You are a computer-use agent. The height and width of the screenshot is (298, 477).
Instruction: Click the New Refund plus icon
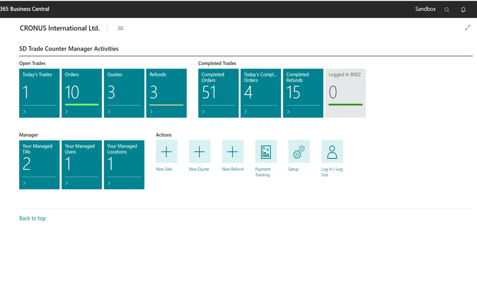(233, 151)
